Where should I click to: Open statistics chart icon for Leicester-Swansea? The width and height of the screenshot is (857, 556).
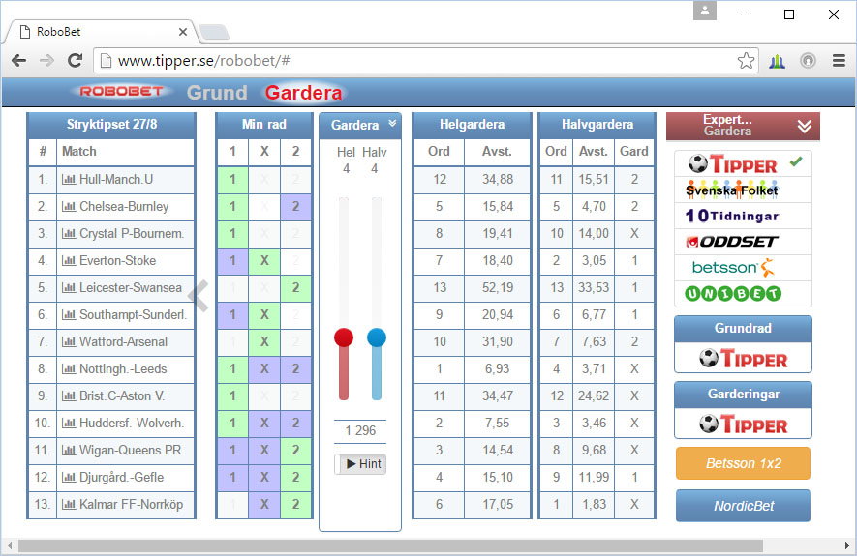[69, 287]
